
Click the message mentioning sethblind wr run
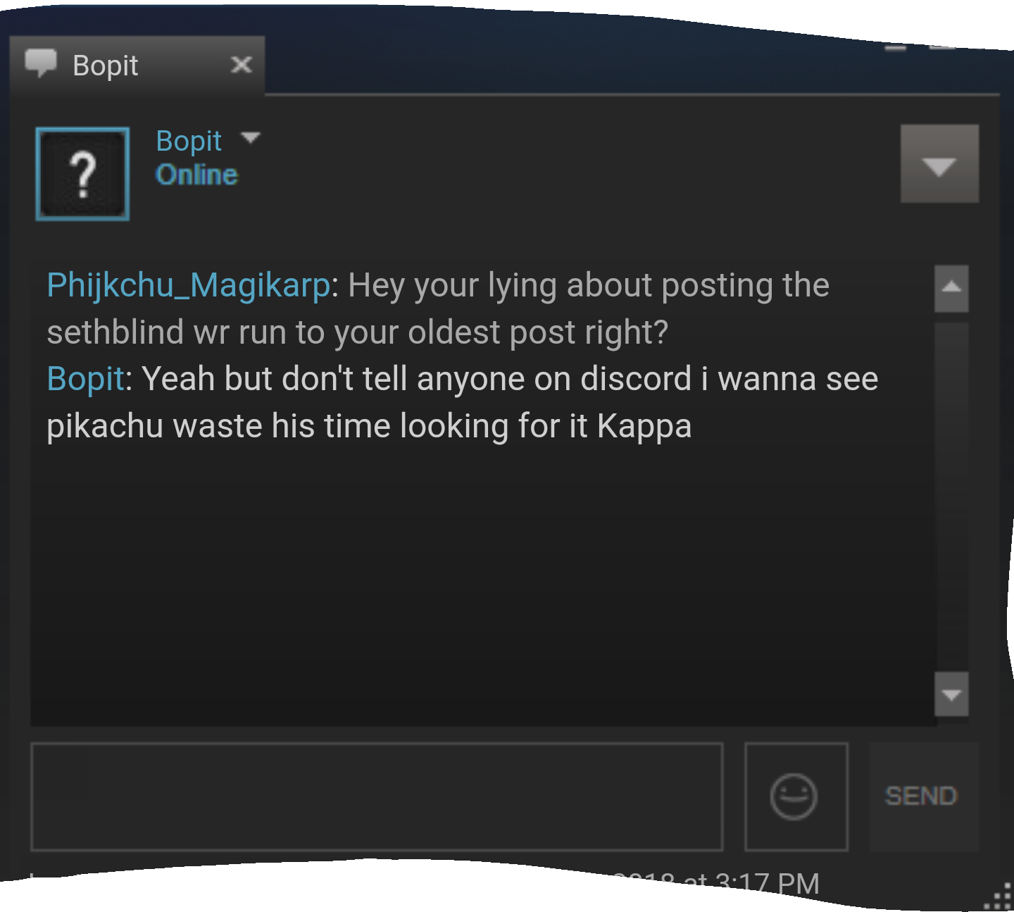coord(438,308)
